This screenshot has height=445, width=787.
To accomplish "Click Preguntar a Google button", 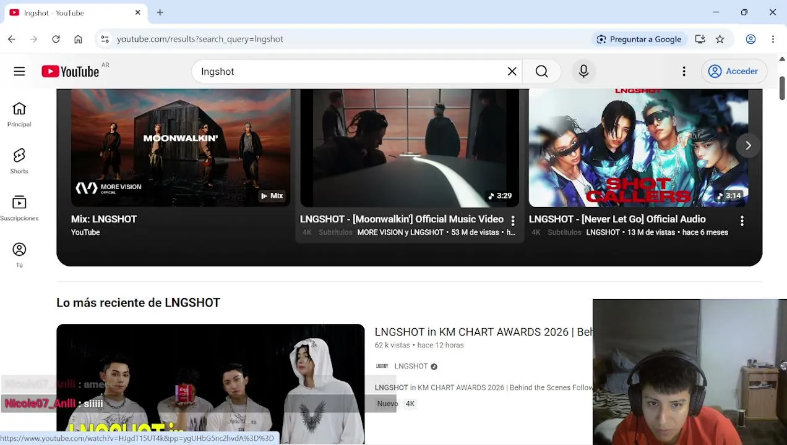I will click(x=639, y=39).
